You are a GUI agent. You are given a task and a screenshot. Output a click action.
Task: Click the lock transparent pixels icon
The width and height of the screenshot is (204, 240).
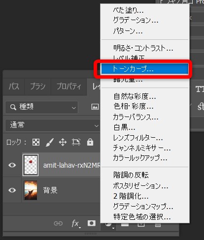click(x=36, y=142)
